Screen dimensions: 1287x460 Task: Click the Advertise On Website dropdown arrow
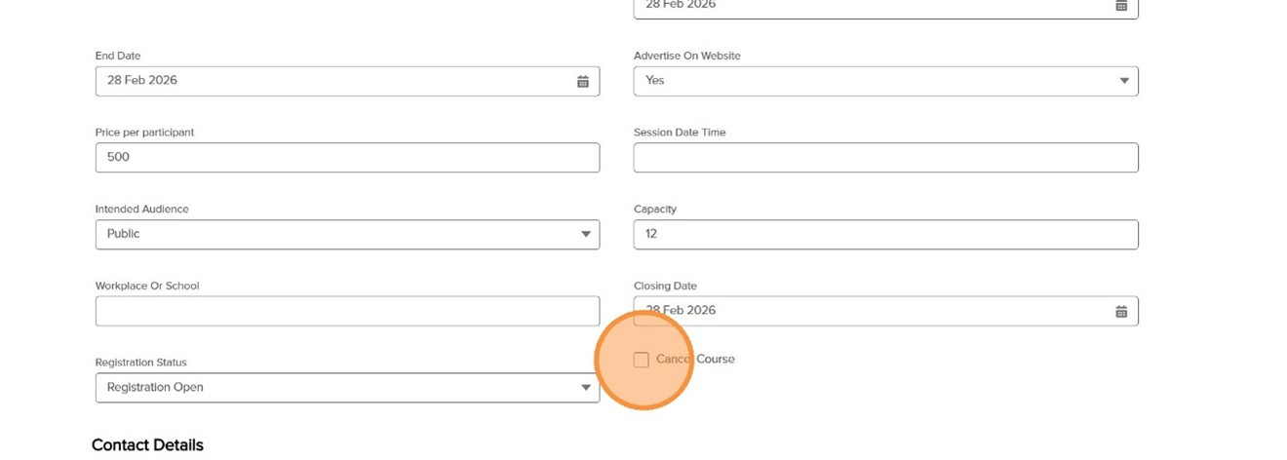coord(1123,82)
